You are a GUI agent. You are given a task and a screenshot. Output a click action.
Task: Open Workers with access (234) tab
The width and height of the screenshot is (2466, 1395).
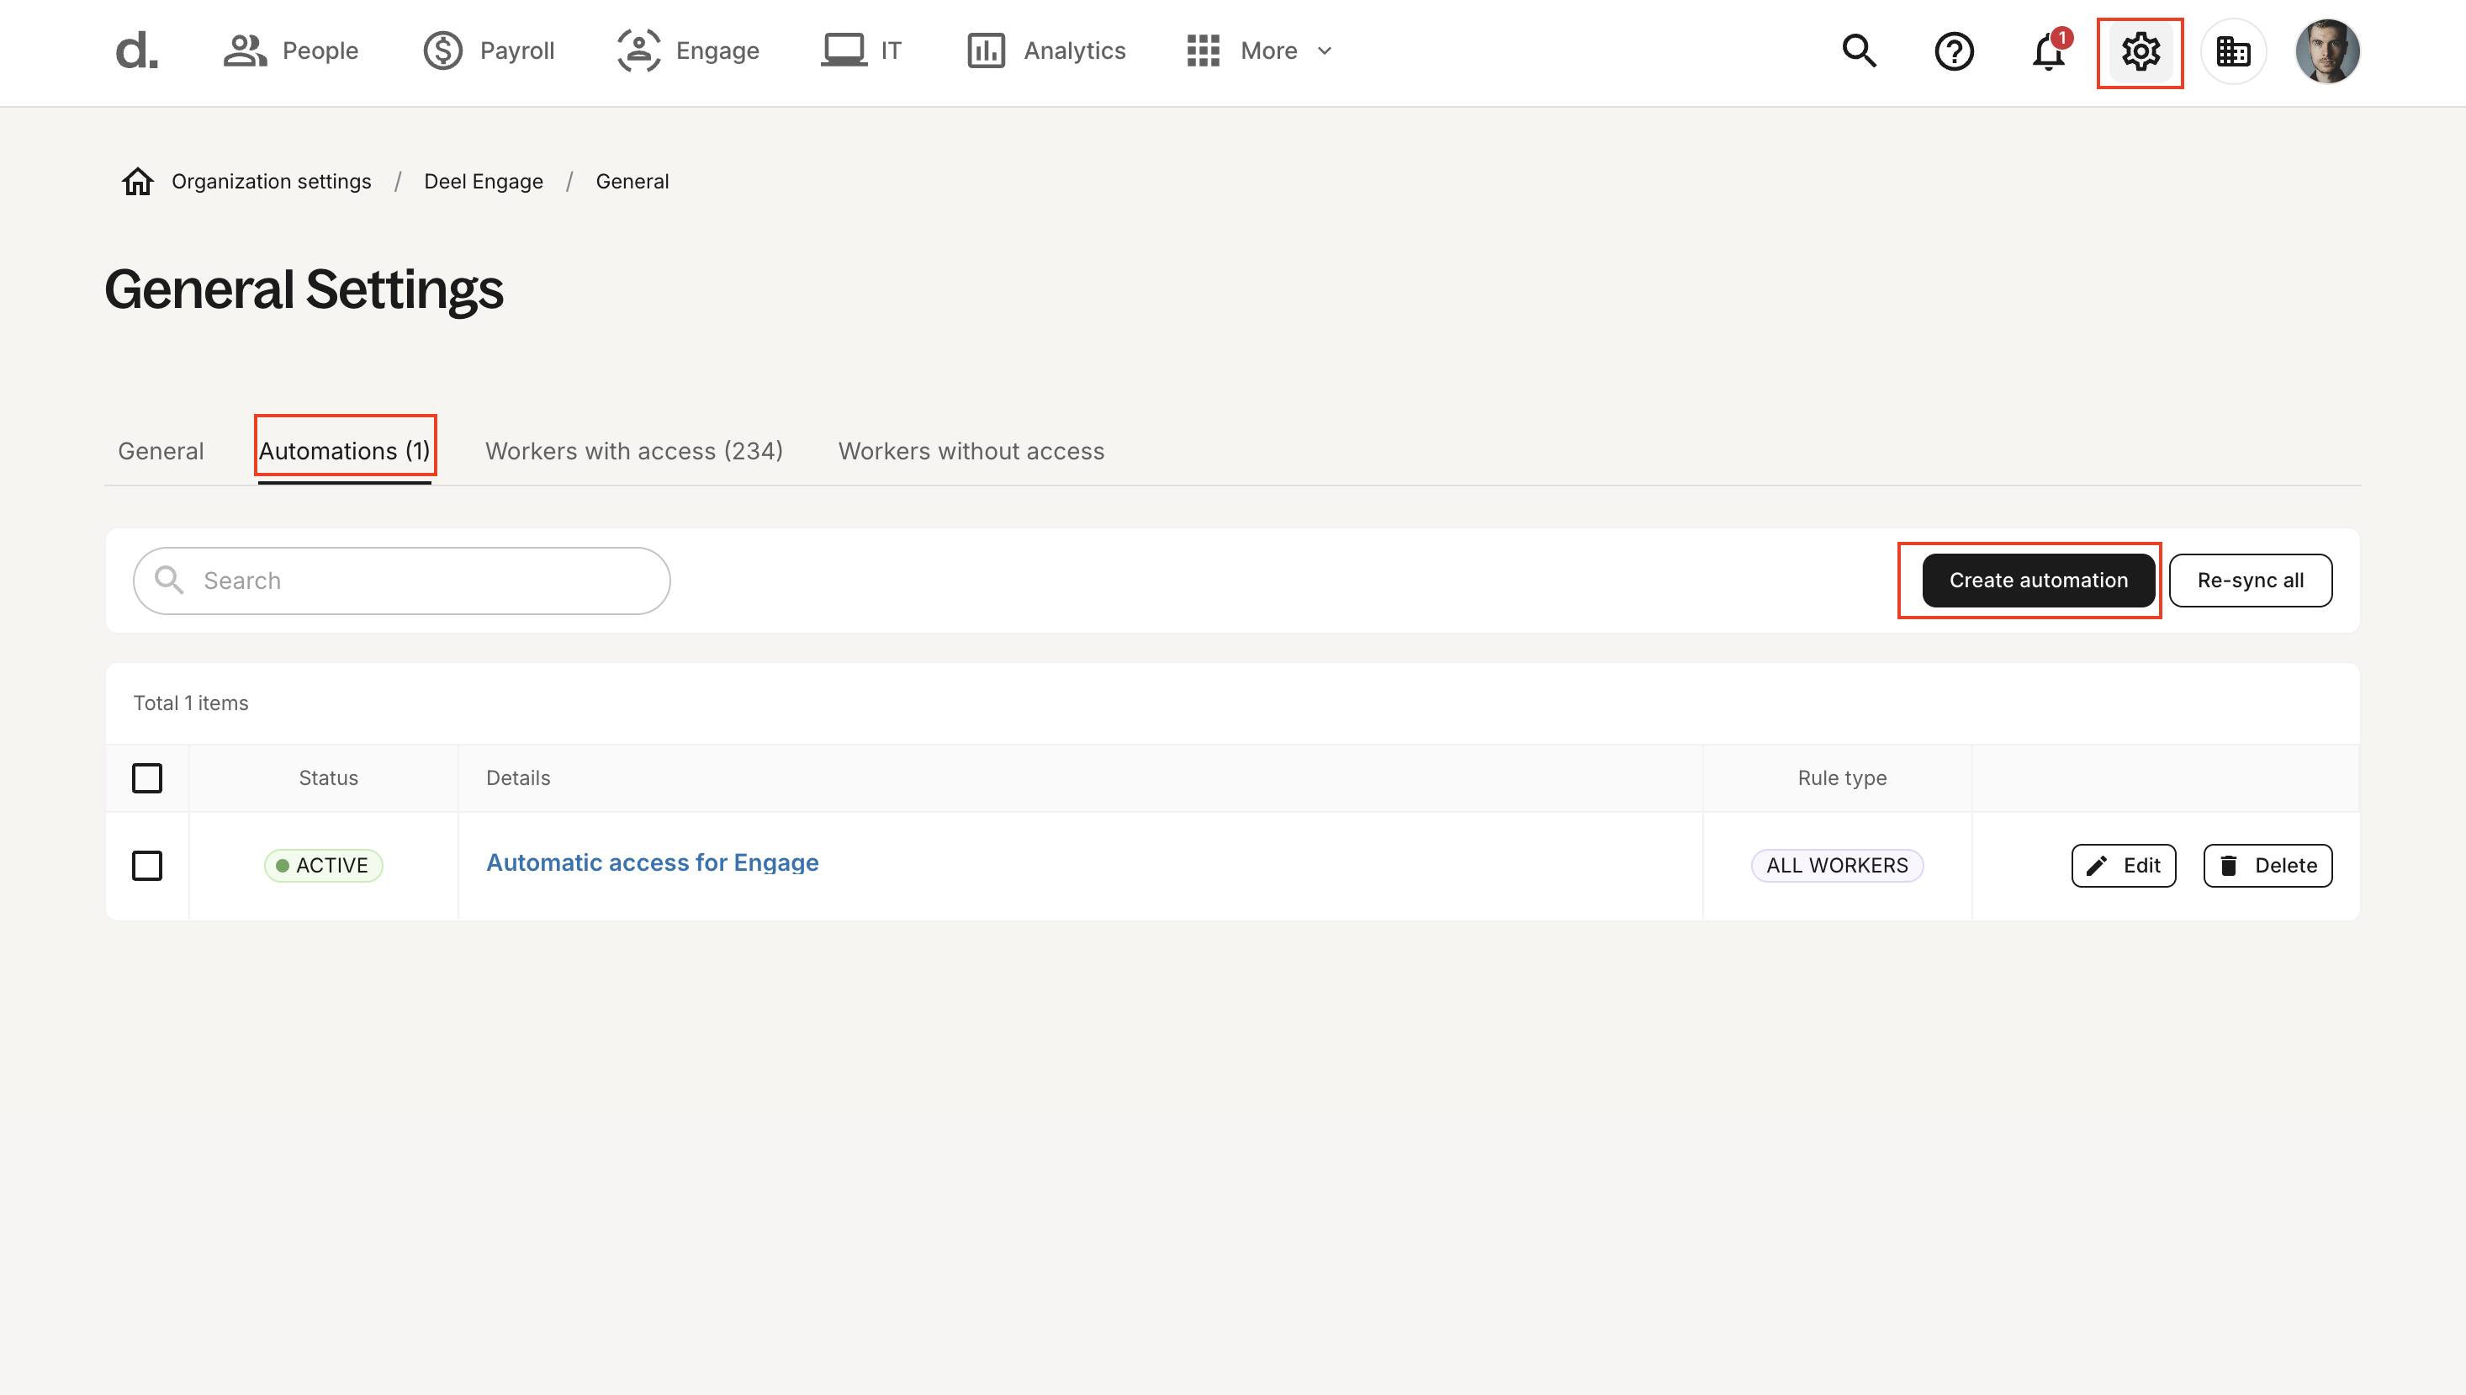634,451
